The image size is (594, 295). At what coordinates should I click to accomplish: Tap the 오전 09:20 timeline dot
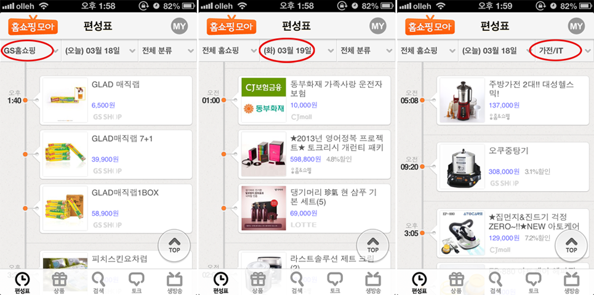(422, 167)
